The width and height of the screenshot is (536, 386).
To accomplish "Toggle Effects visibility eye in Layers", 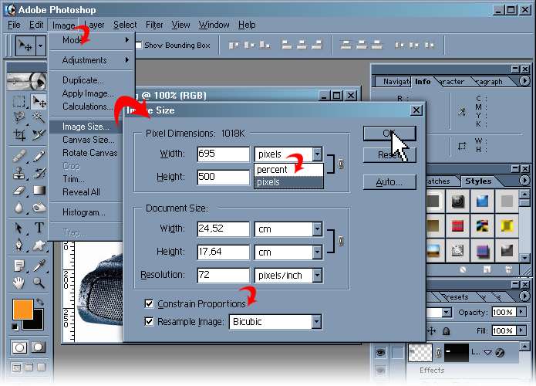I will (x=380, y=371).
